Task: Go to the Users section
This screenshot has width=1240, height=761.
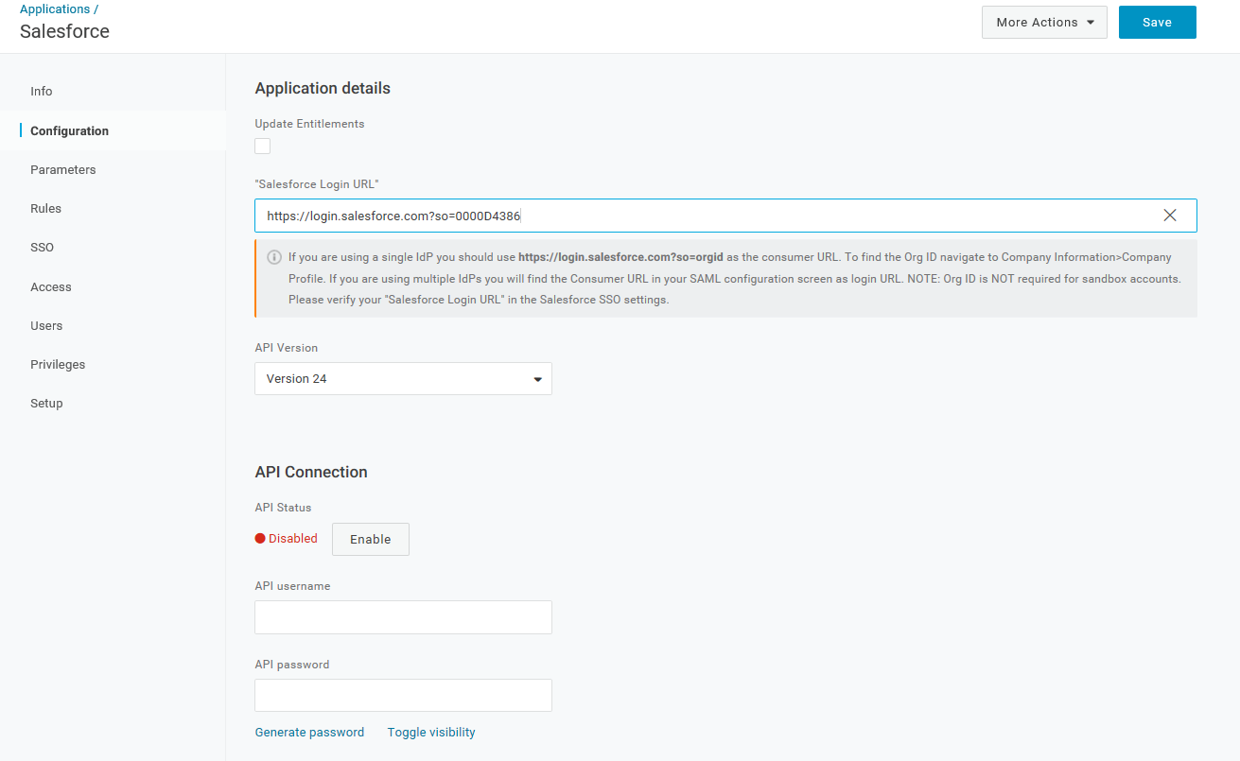Action: pyautogui.click(x=46, y=326)
